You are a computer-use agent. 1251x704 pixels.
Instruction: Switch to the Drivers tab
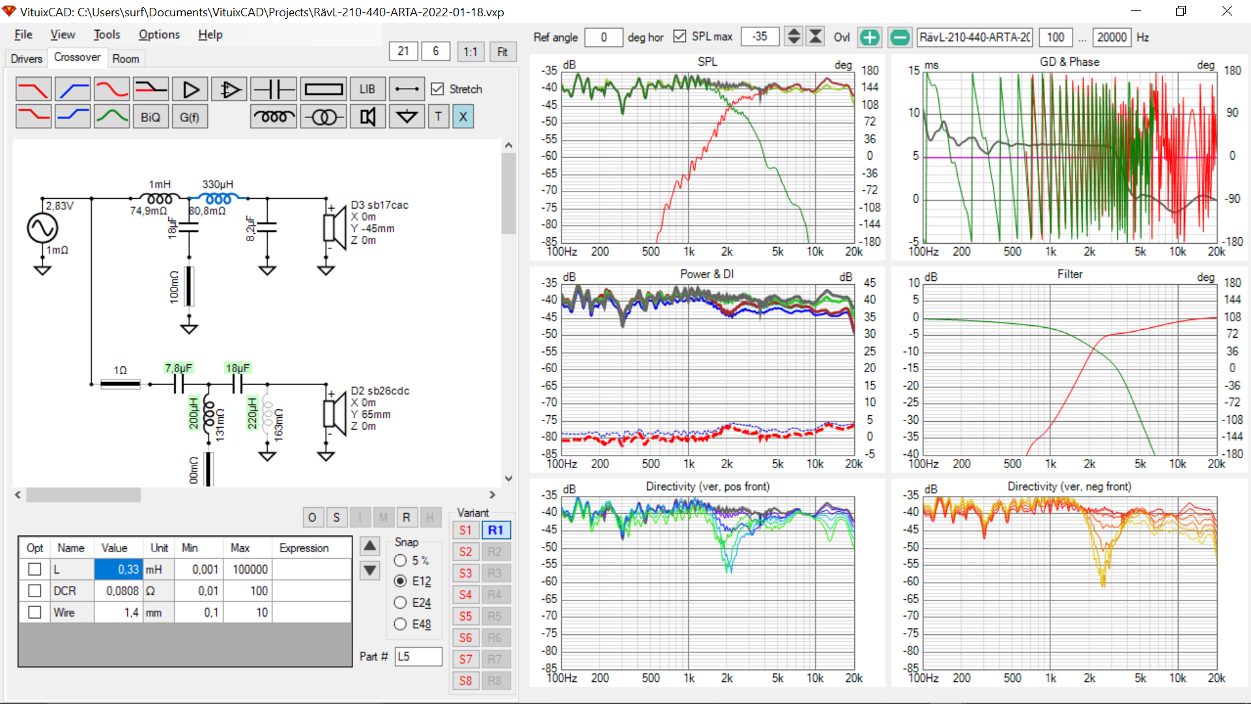pyautogui.click(x=27, y=59)
